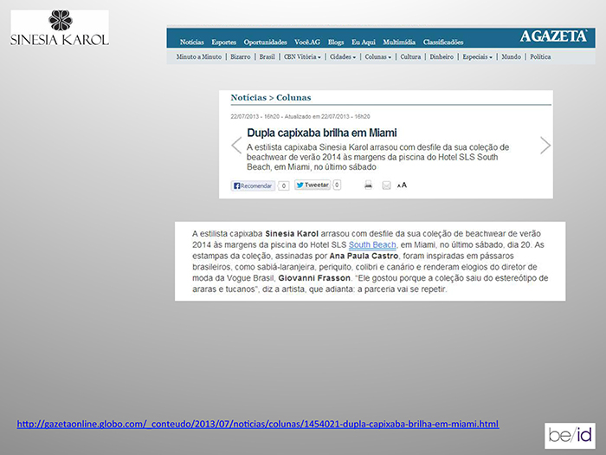Open the Notícias menu item

pyautogui.click(x=191, y=42)
